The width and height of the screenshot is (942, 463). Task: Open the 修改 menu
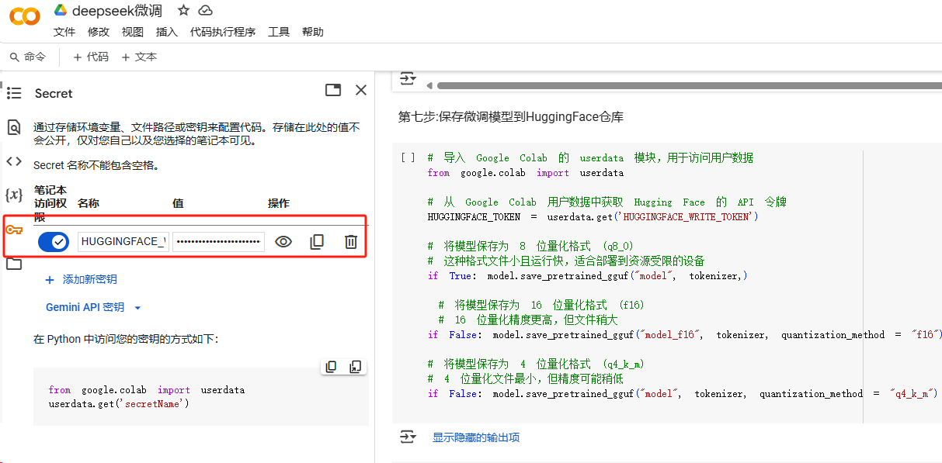pos(99,32)
